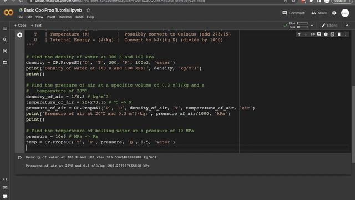
Task: Open the Insert menu
Action: coord(50,17)
